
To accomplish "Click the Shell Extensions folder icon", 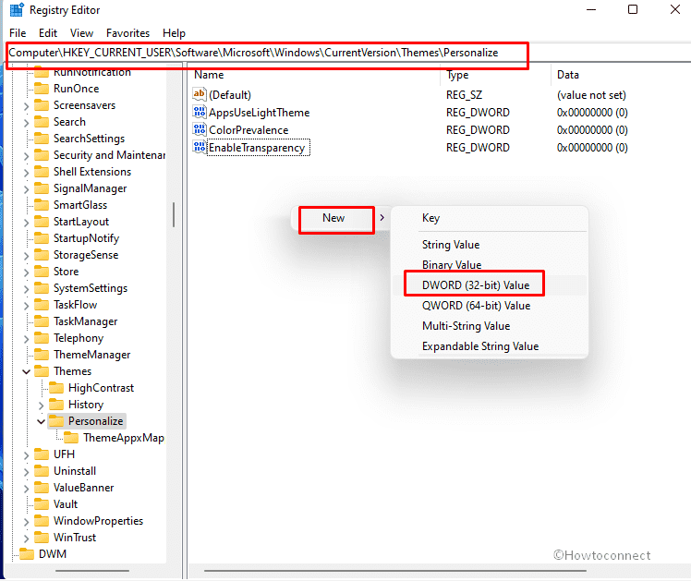I will click(x=42, y=172).
